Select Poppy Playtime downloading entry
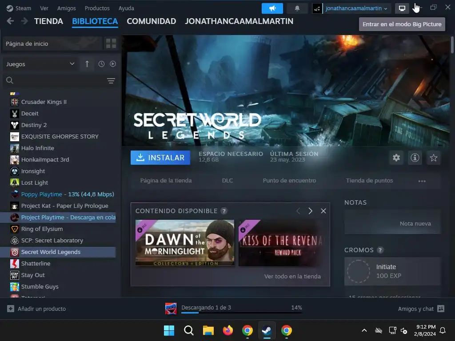The height and width of the screenshot is (341, 455). click(58, 194)
